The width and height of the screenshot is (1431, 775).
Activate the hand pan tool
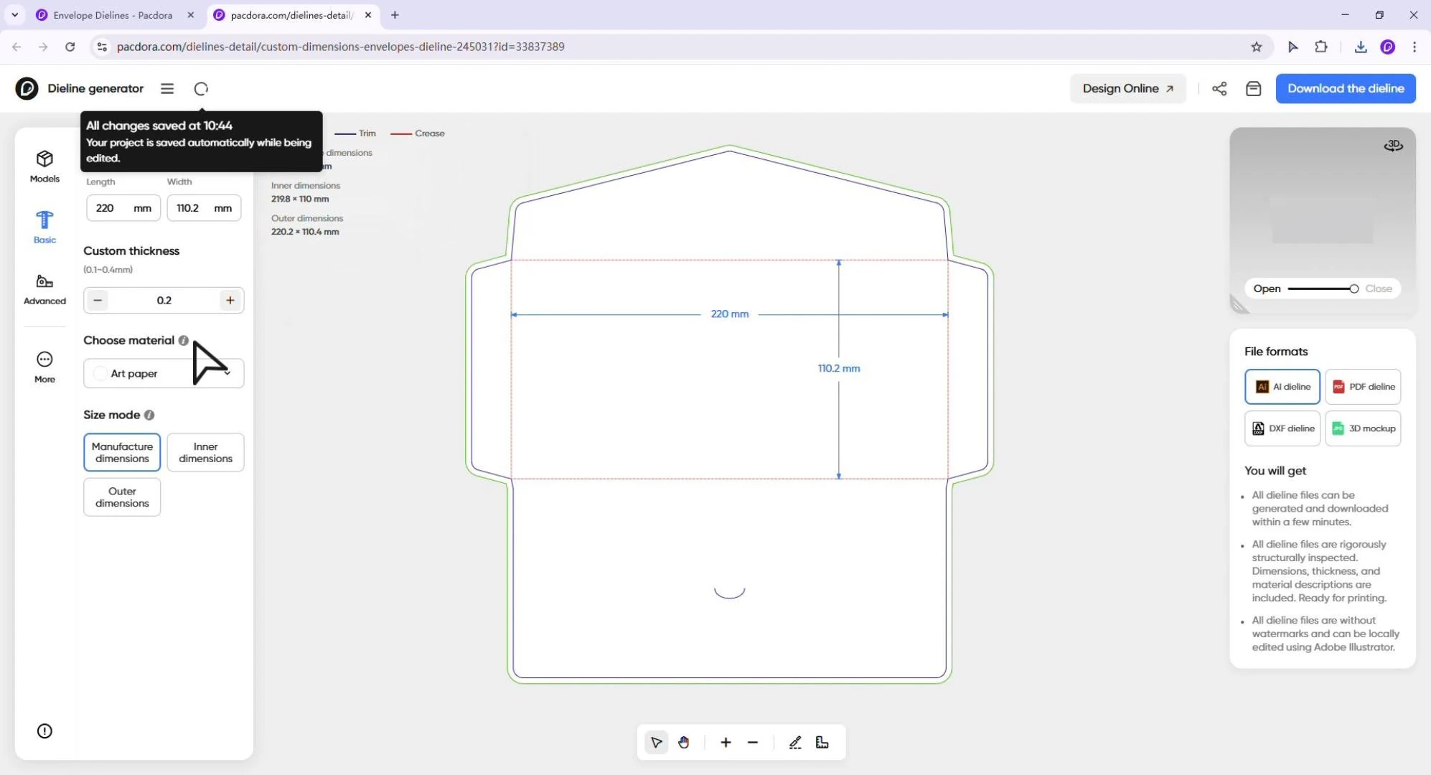click(x=683, y=743)
